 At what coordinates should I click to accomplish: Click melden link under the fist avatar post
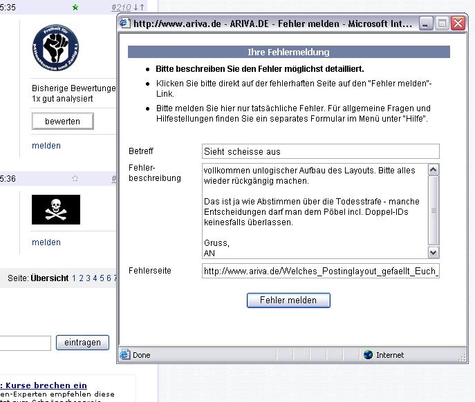[46, 146]
